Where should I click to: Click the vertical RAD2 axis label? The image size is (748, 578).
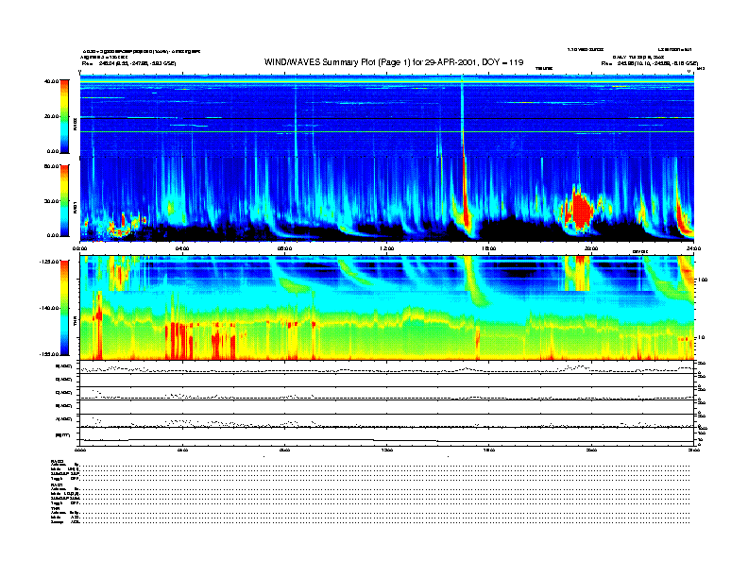click(x=75, y=124)
